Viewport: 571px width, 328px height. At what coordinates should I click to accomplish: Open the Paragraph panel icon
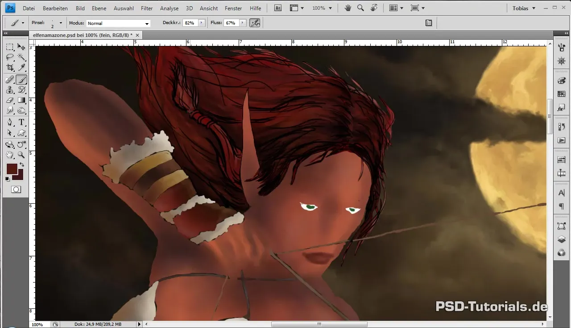click(x=562, y=207)
